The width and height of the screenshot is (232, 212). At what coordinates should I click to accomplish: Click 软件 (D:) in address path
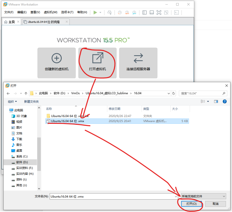(59, 93)
